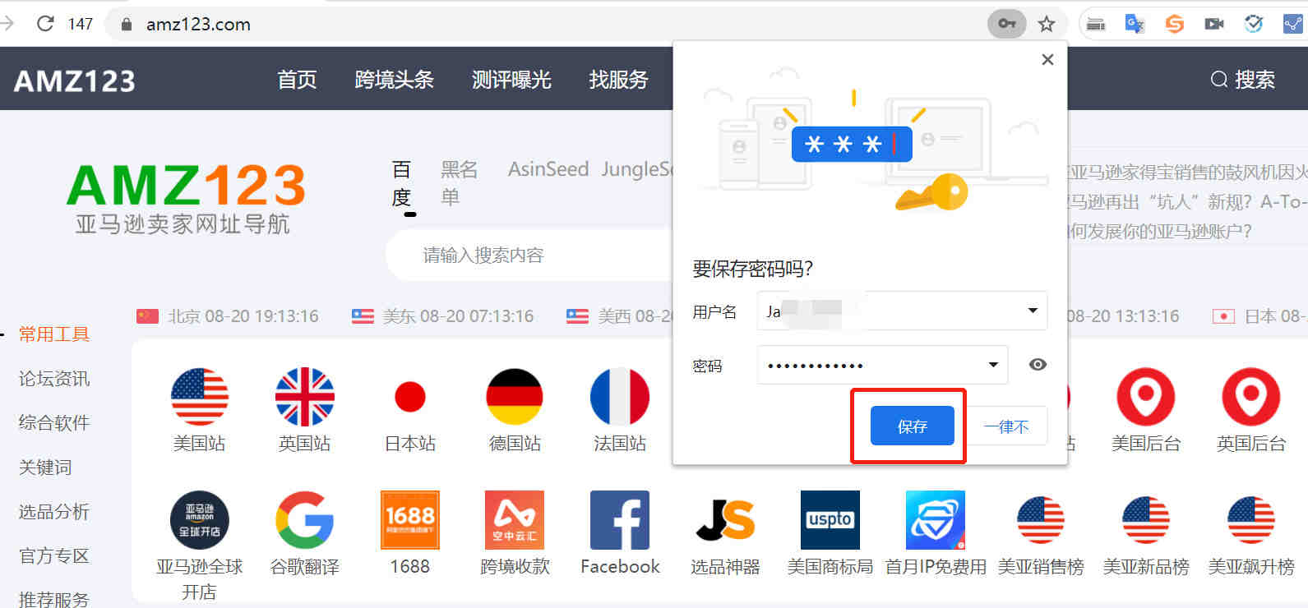Open the 1688 orange icon
The width and height of the screenshot is (1308, 608).
click(x=409, y=520)
